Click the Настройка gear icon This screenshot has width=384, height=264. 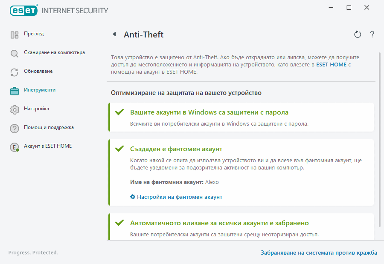click(14, 109)
